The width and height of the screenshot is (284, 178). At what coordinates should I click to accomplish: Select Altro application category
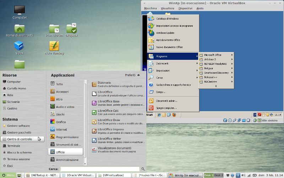tap(65, 99)
